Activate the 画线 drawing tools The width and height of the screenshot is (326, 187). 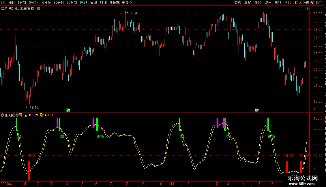tap(278, 3)
